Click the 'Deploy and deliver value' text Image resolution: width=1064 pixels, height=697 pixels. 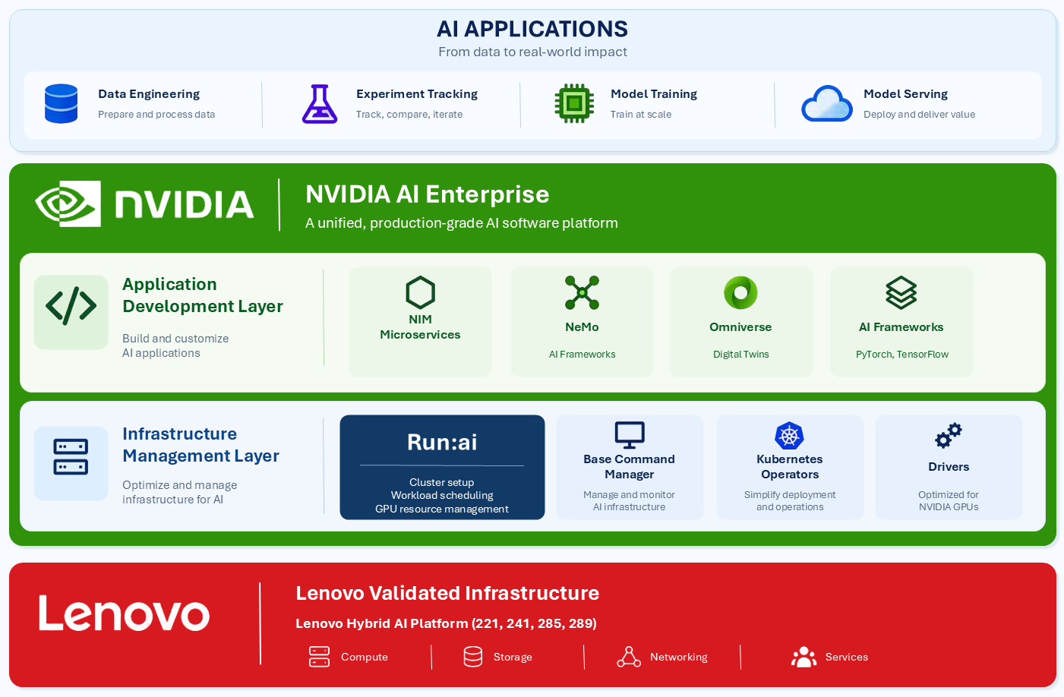(x=919, y=115)
